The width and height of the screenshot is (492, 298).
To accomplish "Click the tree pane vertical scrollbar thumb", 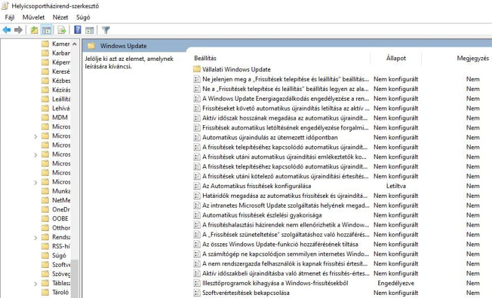I will click(74, 278).
